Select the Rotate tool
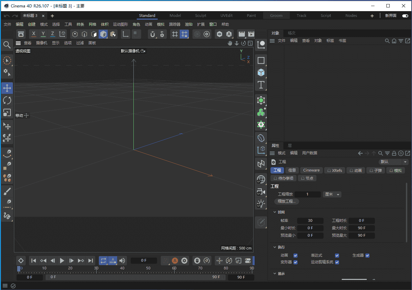412x290 pixels. (7, 100)
